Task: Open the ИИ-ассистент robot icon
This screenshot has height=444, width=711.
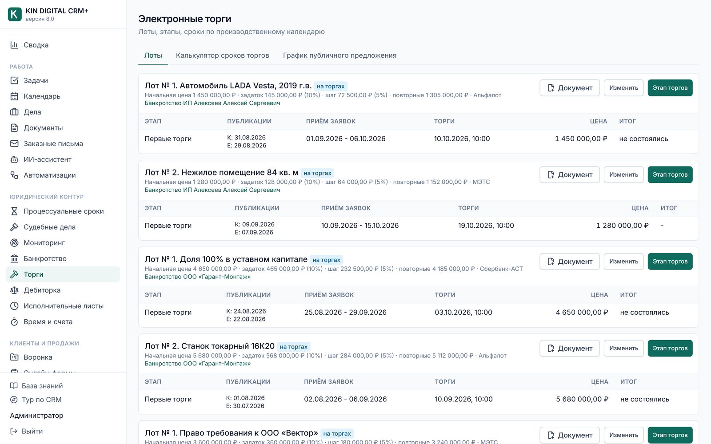Action: pyautogui.click(x=14, y=159)
